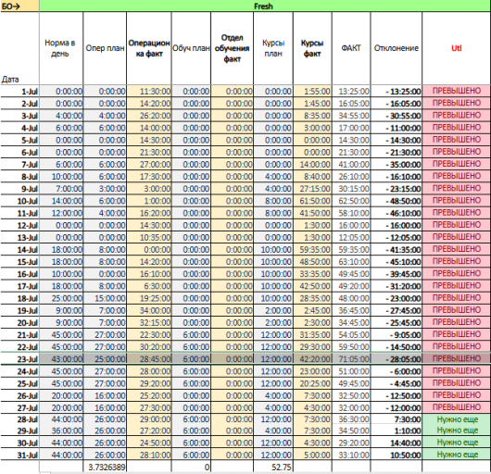Image resolution: width=491 pixels, height=474 pixels.
Task: Click the total cell 3.7326389
Action: (105, 468)
